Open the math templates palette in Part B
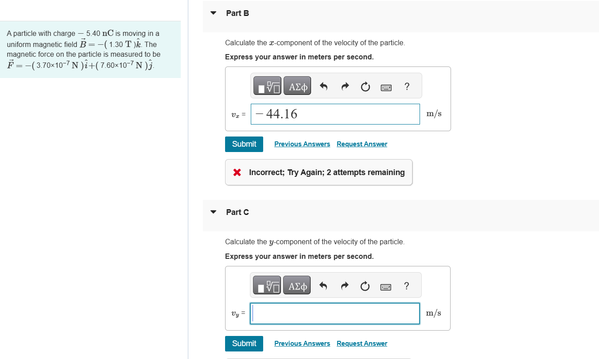The image size is (599, 359). pos(267,86)
